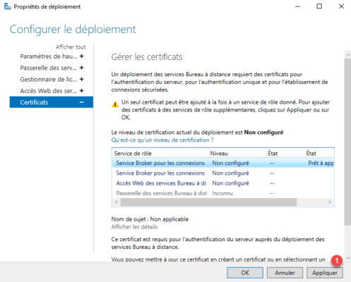This screenshot has height=282, width=351.
Task: Click vertical scrollbar down arrow
Action: tap(348, 258)
